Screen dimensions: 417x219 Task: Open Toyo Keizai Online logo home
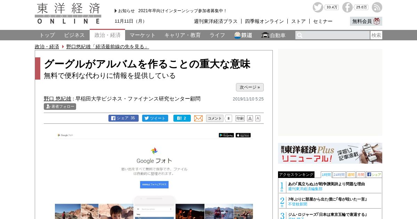pos(68,13)
